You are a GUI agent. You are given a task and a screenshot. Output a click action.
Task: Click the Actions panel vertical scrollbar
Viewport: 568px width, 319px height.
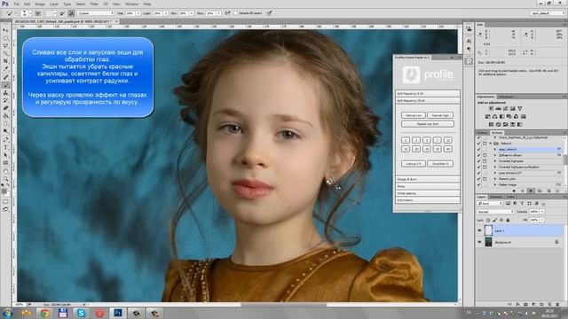coord(564,159)
